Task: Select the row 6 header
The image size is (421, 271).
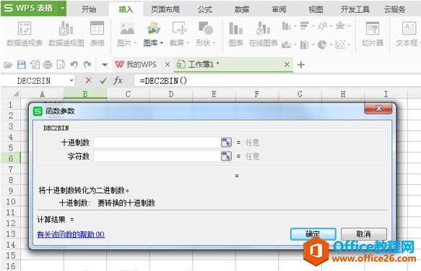Action: pos(11,158)
